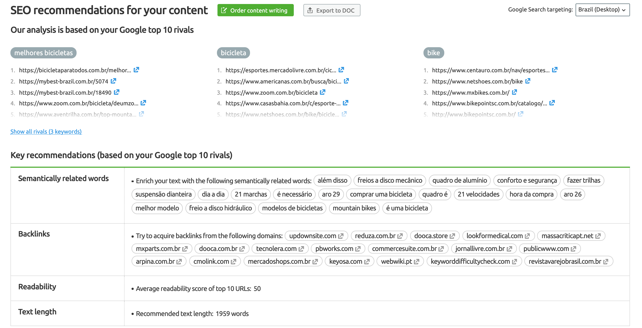Click the Export to DOC button

tap(332, 10)
